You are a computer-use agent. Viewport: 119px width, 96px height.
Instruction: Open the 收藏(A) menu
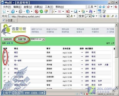[x=38, y=7]
